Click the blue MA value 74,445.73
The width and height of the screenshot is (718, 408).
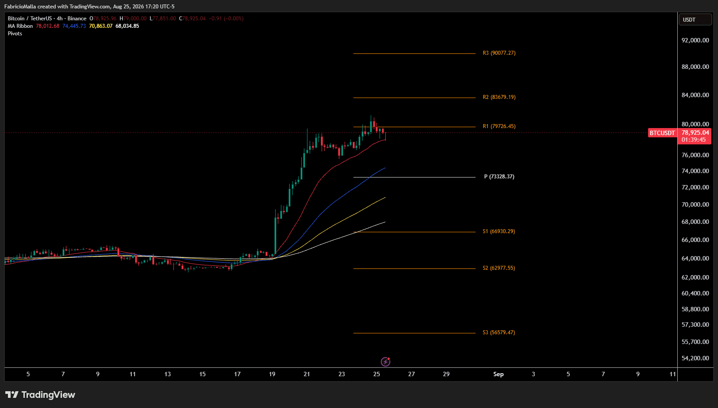coord(74,26)
